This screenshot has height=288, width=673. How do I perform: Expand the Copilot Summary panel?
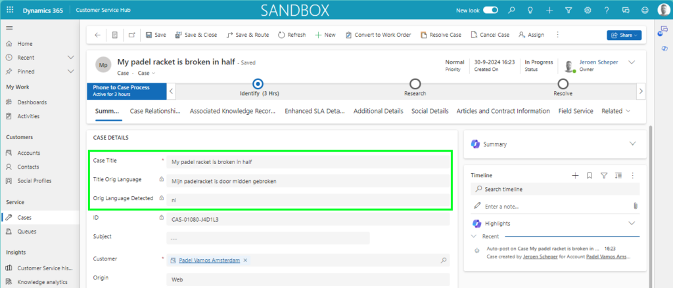point(632,144)
